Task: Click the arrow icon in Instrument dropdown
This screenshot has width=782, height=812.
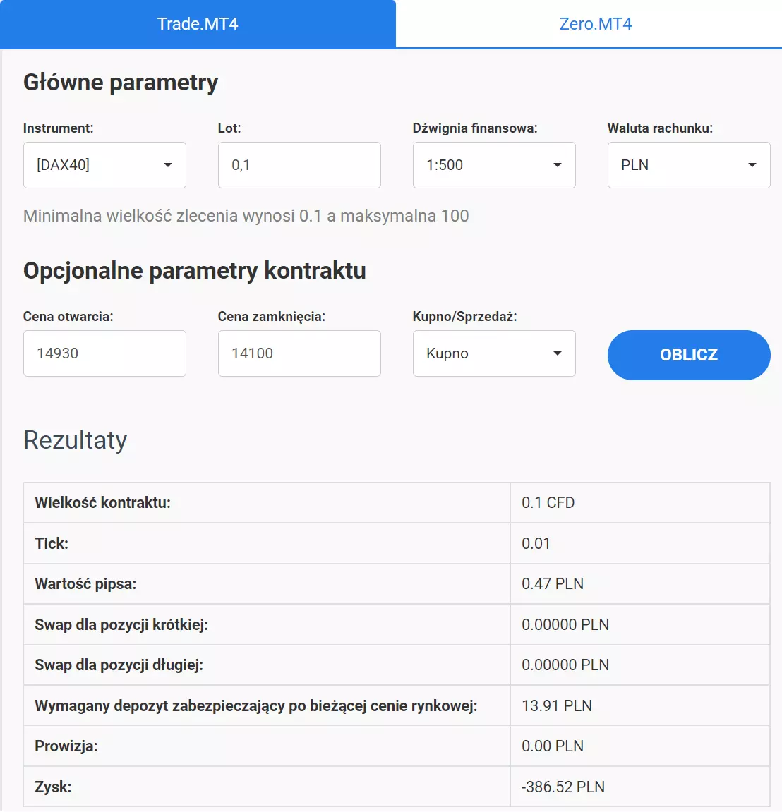Action: click(x=168, y=165)
